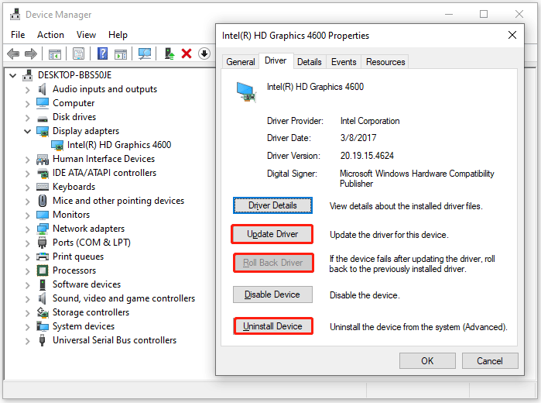This screenshot has width=541, height=403.
Task: Click the Uninstall Device button
Action: click(x=273, y=326)
